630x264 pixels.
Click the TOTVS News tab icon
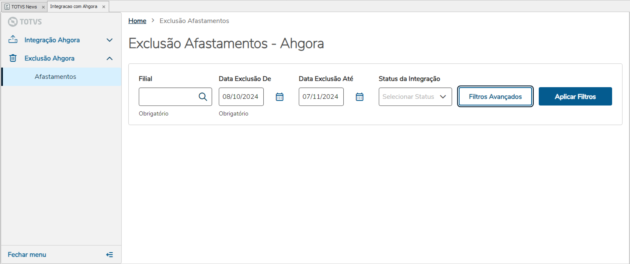(7, 7)
